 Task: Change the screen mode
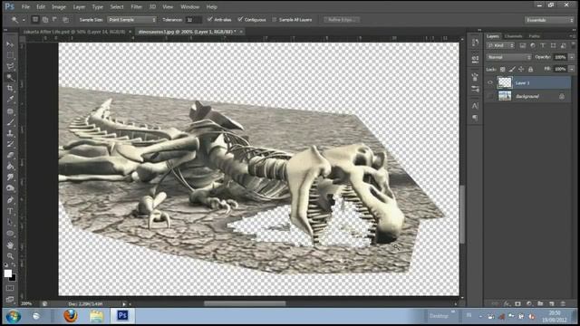[10, 300]
